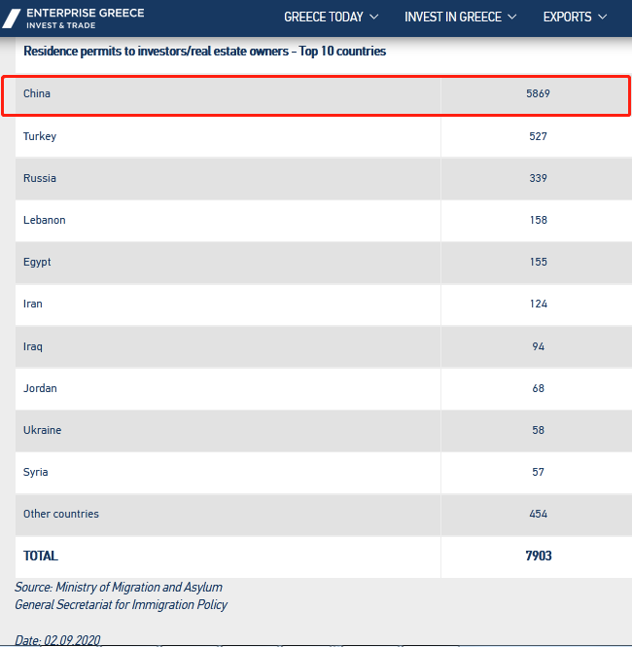Click the Enterprise Greece logo icon
Viewport: 632px width, 647px height.
point(12,18)
